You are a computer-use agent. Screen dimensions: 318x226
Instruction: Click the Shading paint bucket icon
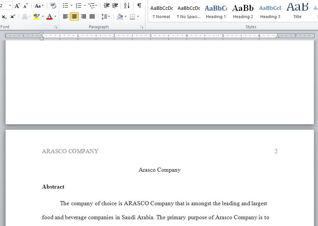tap(120, 17)
